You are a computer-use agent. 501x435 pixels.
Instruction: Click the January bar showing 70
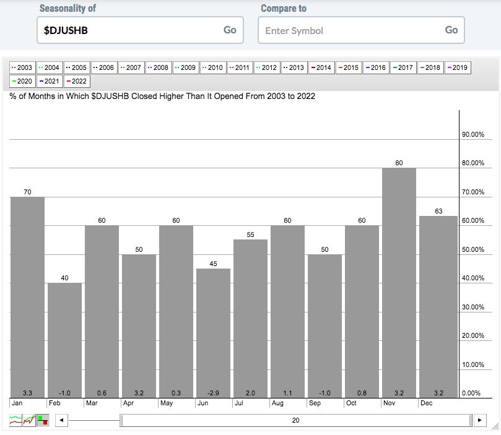(27, 297)
